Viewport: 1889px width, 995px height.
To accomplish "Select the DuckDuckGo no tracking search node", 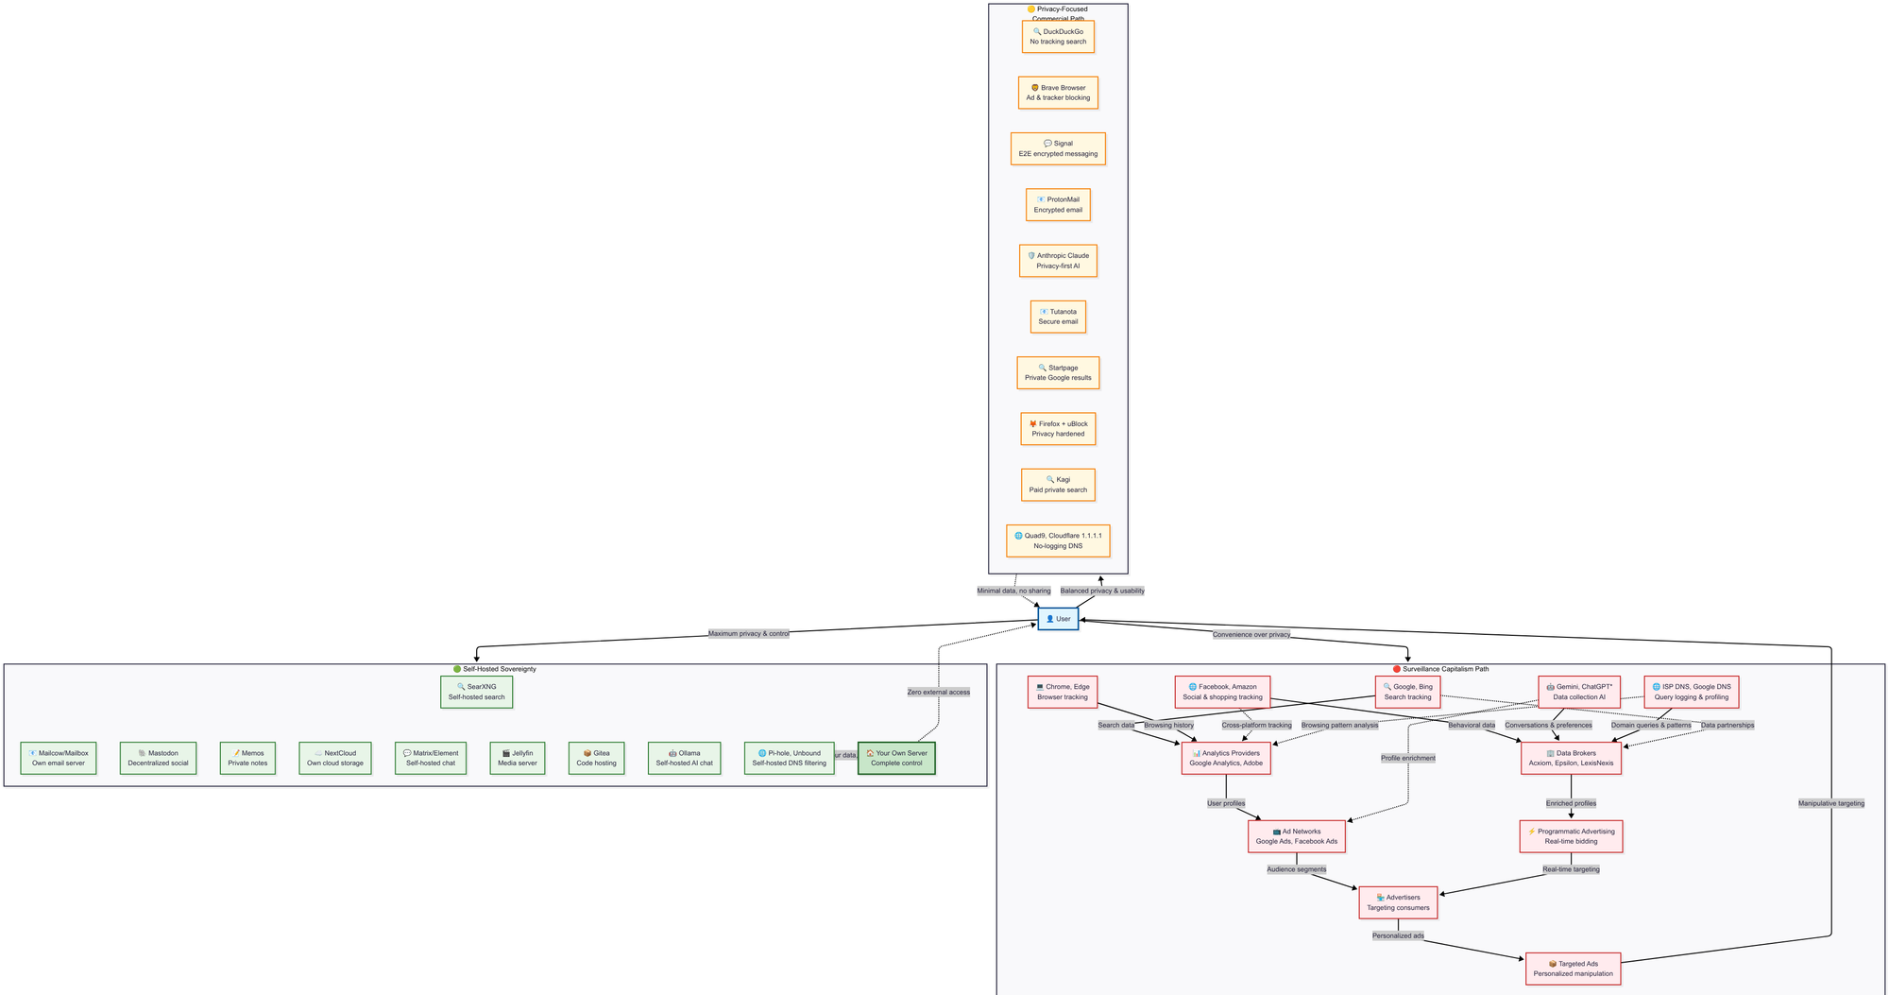I will click(1058, 37).
